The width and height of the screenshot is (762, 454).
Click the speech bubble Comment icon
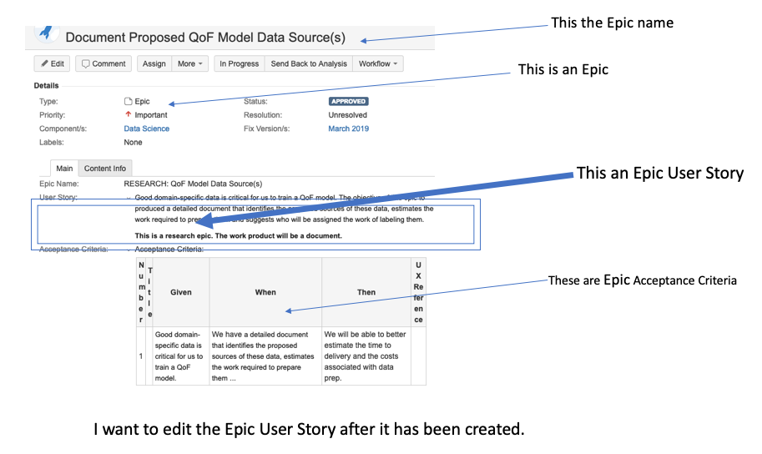[x=85, y=63]
